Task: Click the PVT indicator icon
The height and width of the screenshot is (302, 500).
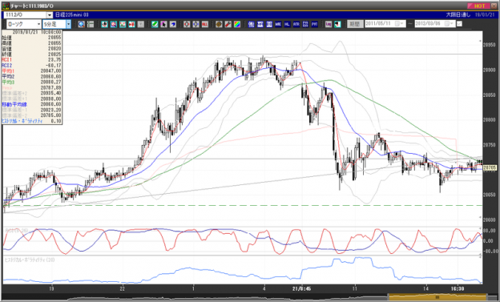Action: coord(314,24)
